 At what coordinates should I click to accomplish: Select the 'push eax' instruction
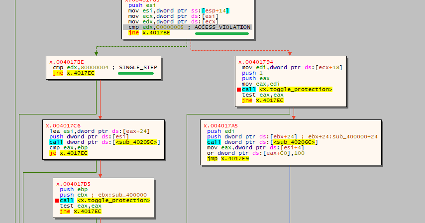point(256,78)
